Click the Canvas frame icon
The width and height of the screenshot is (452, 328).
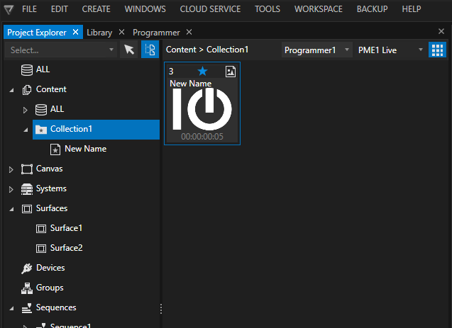(27, 169)
